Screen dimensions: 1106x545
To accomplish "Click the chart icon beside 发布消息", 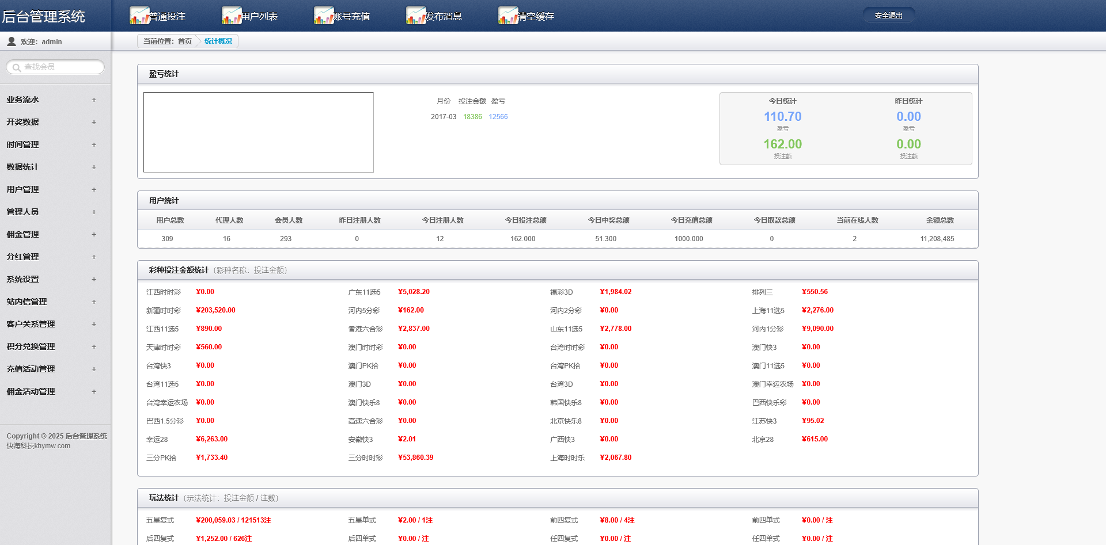I will (x=415, y=16).
